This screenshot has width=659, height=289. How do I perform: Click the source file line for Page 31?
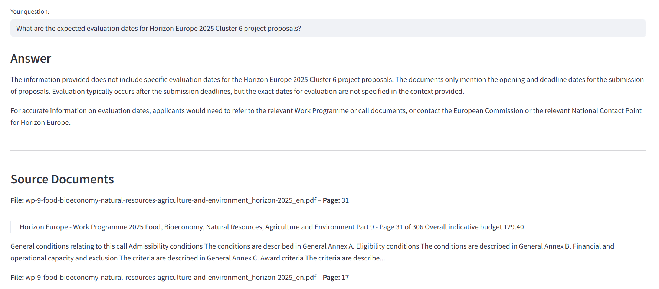(180, 200)
